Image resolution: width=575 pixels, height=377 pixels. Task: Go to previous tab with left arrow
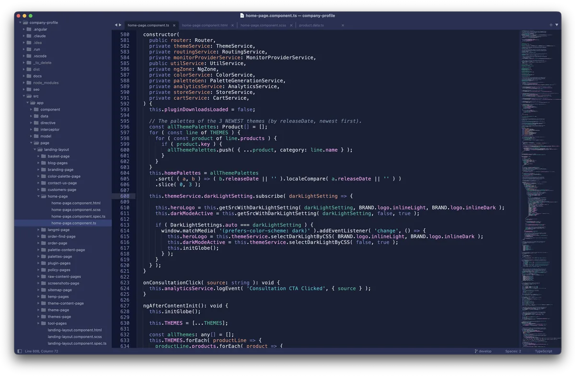tap(116, 25)
